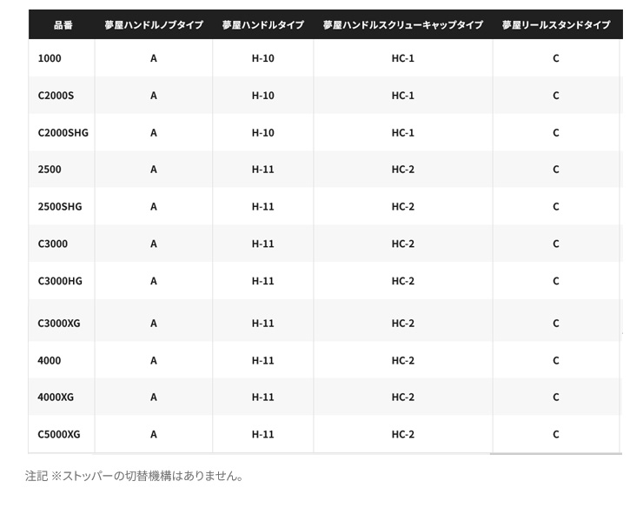Select the C2000SHG model cell

63,132
